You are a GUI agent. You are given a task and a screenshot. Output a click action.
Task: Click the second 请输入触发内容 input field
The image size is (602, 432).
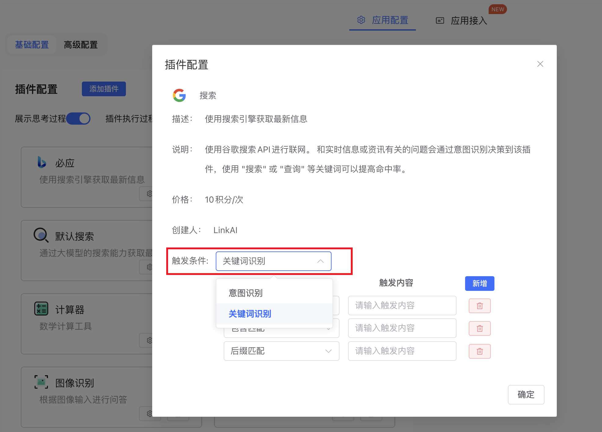pos(402,328)
